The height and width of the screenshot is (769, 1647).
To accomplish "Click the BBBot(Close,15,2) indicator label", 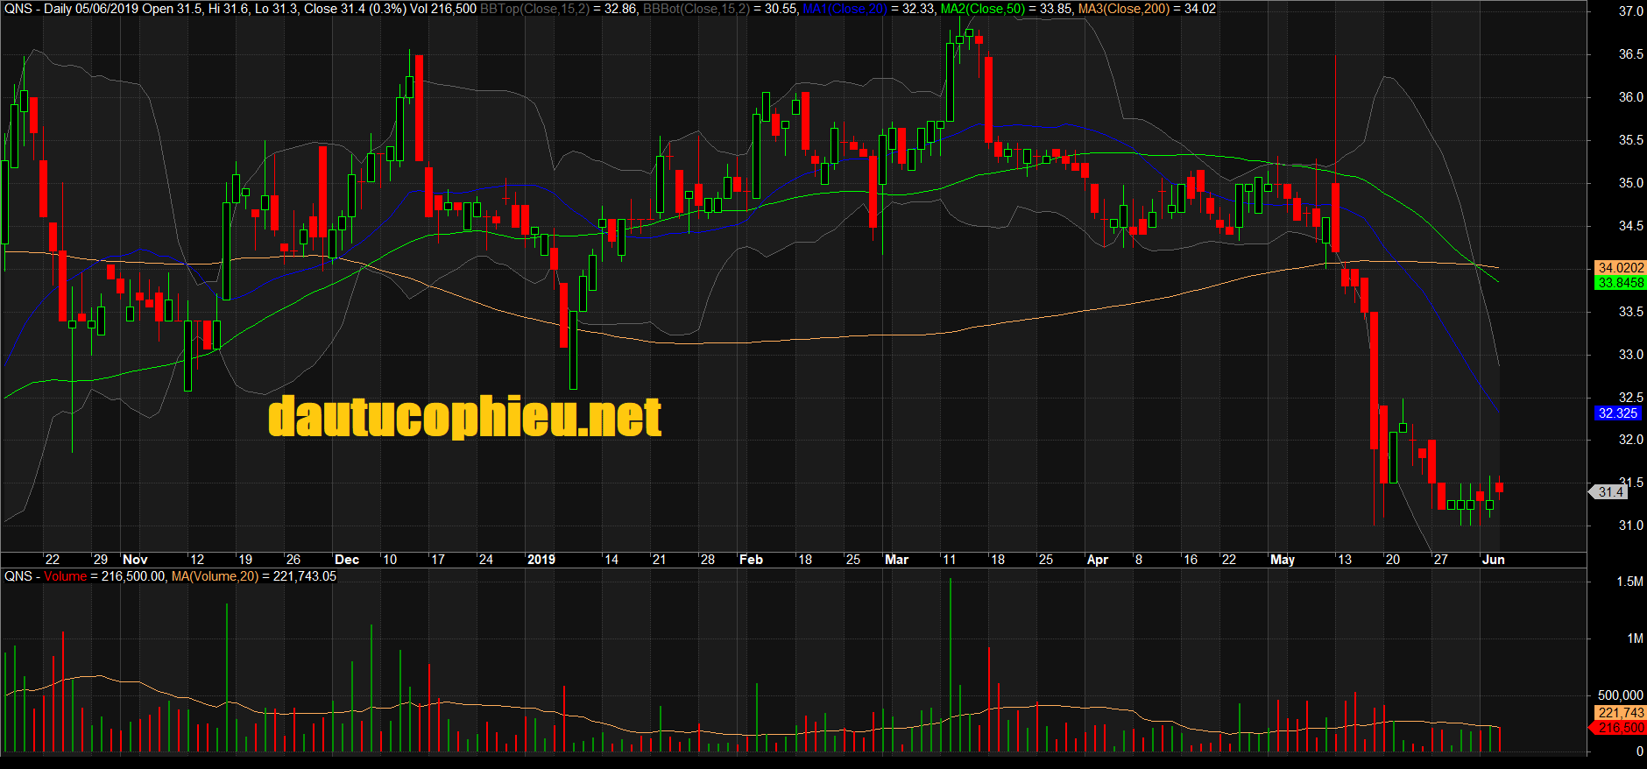I will click(x=696, y=9).
